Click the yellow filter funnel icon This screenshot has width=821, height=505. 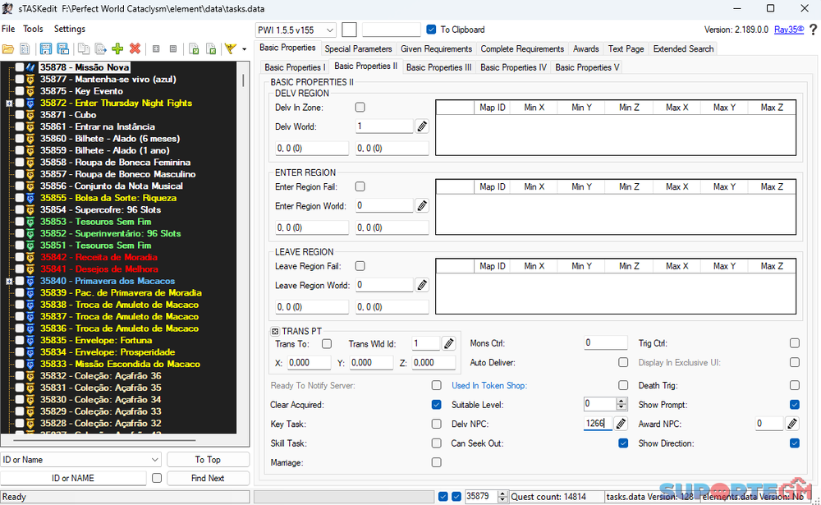pyautogui.click(x=230, y=49)
